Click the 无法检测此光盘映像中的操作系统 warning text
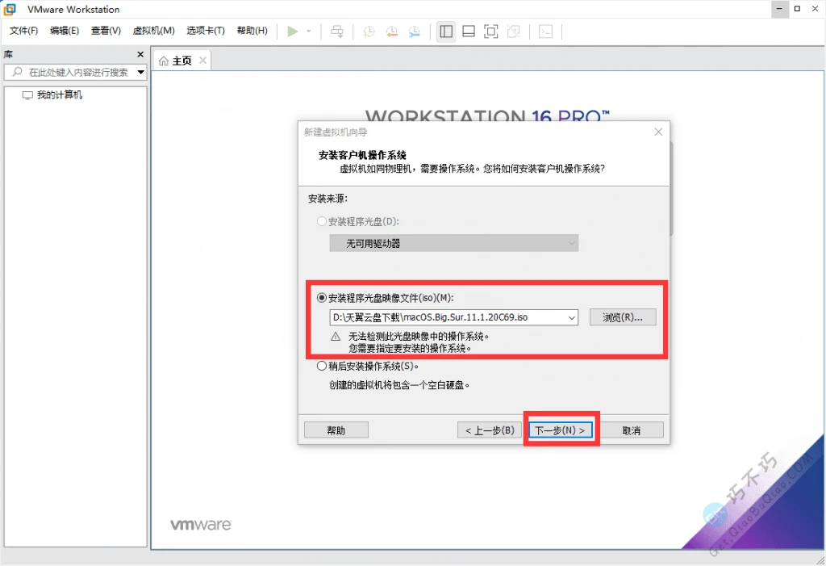 (x=419, y=336)
